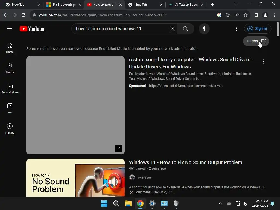
Task: Open the notification bell in the taskbar
Action: tap(272, 203)
